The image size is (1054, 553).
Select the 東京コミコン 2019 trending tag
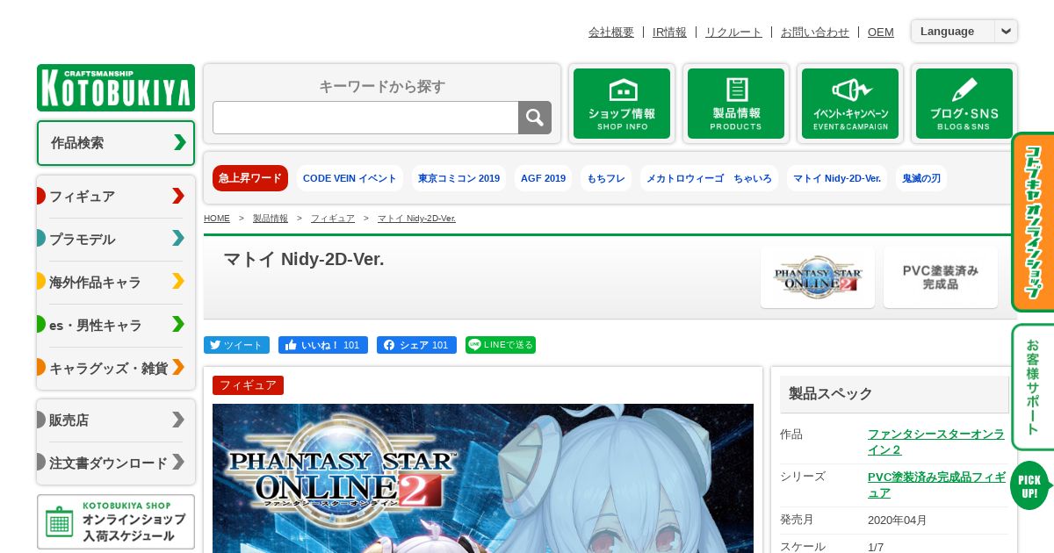(458, 178)
